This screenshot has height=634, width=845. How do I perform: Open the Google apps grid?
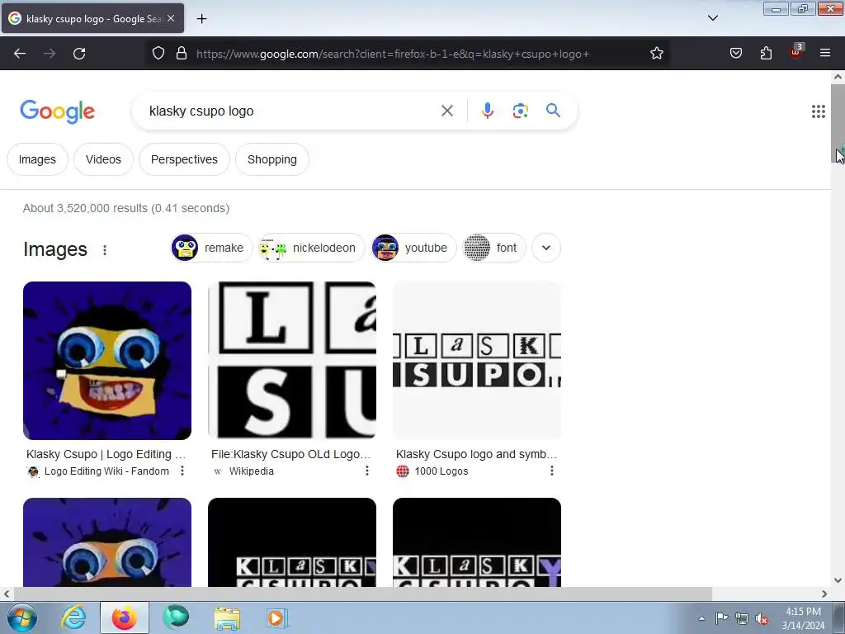pyautogui.click(x=818, y=111)
